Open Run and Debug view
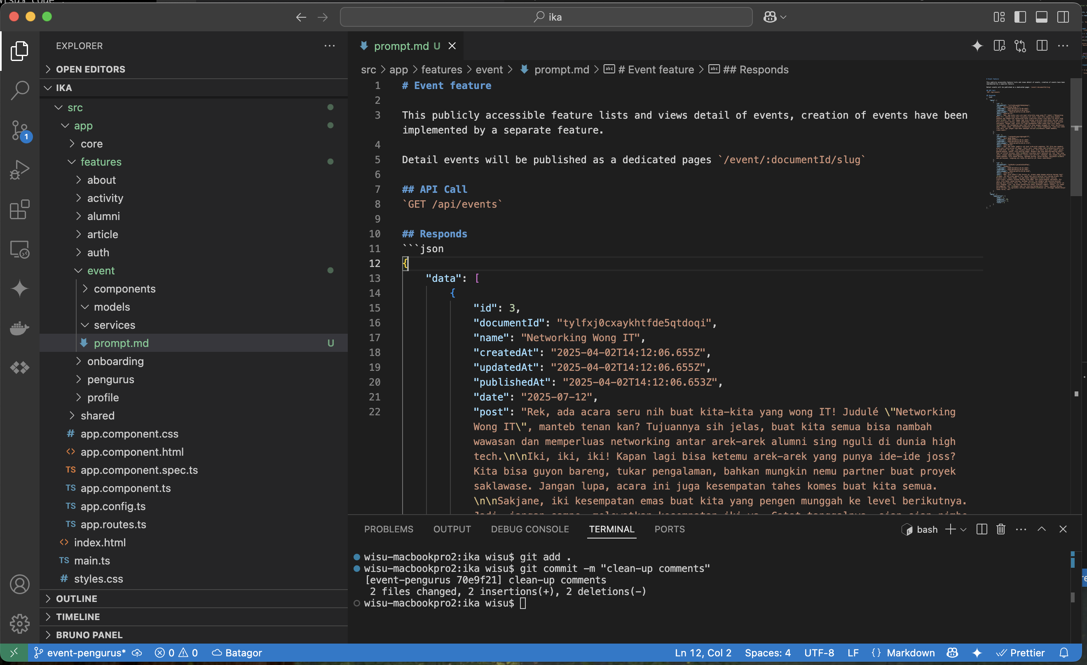Viewport: 1087px width, 665px height. tap(19, 170)
